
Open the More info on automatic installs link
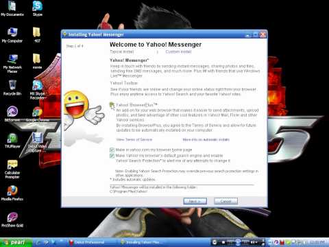pyautogui.click(x=206, y=139)
